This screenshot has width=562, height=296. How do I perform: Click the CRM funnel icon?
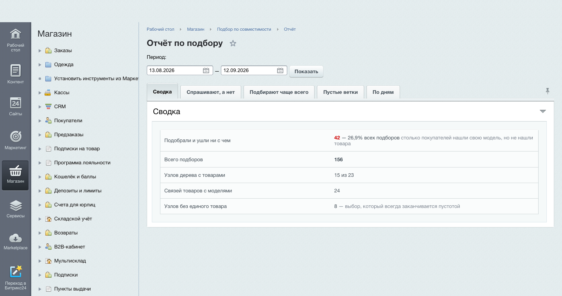coord(48,107)
